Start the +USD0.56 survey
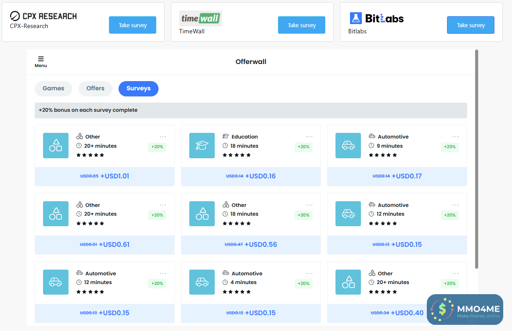The image size is (512, 331). (251, 245)
